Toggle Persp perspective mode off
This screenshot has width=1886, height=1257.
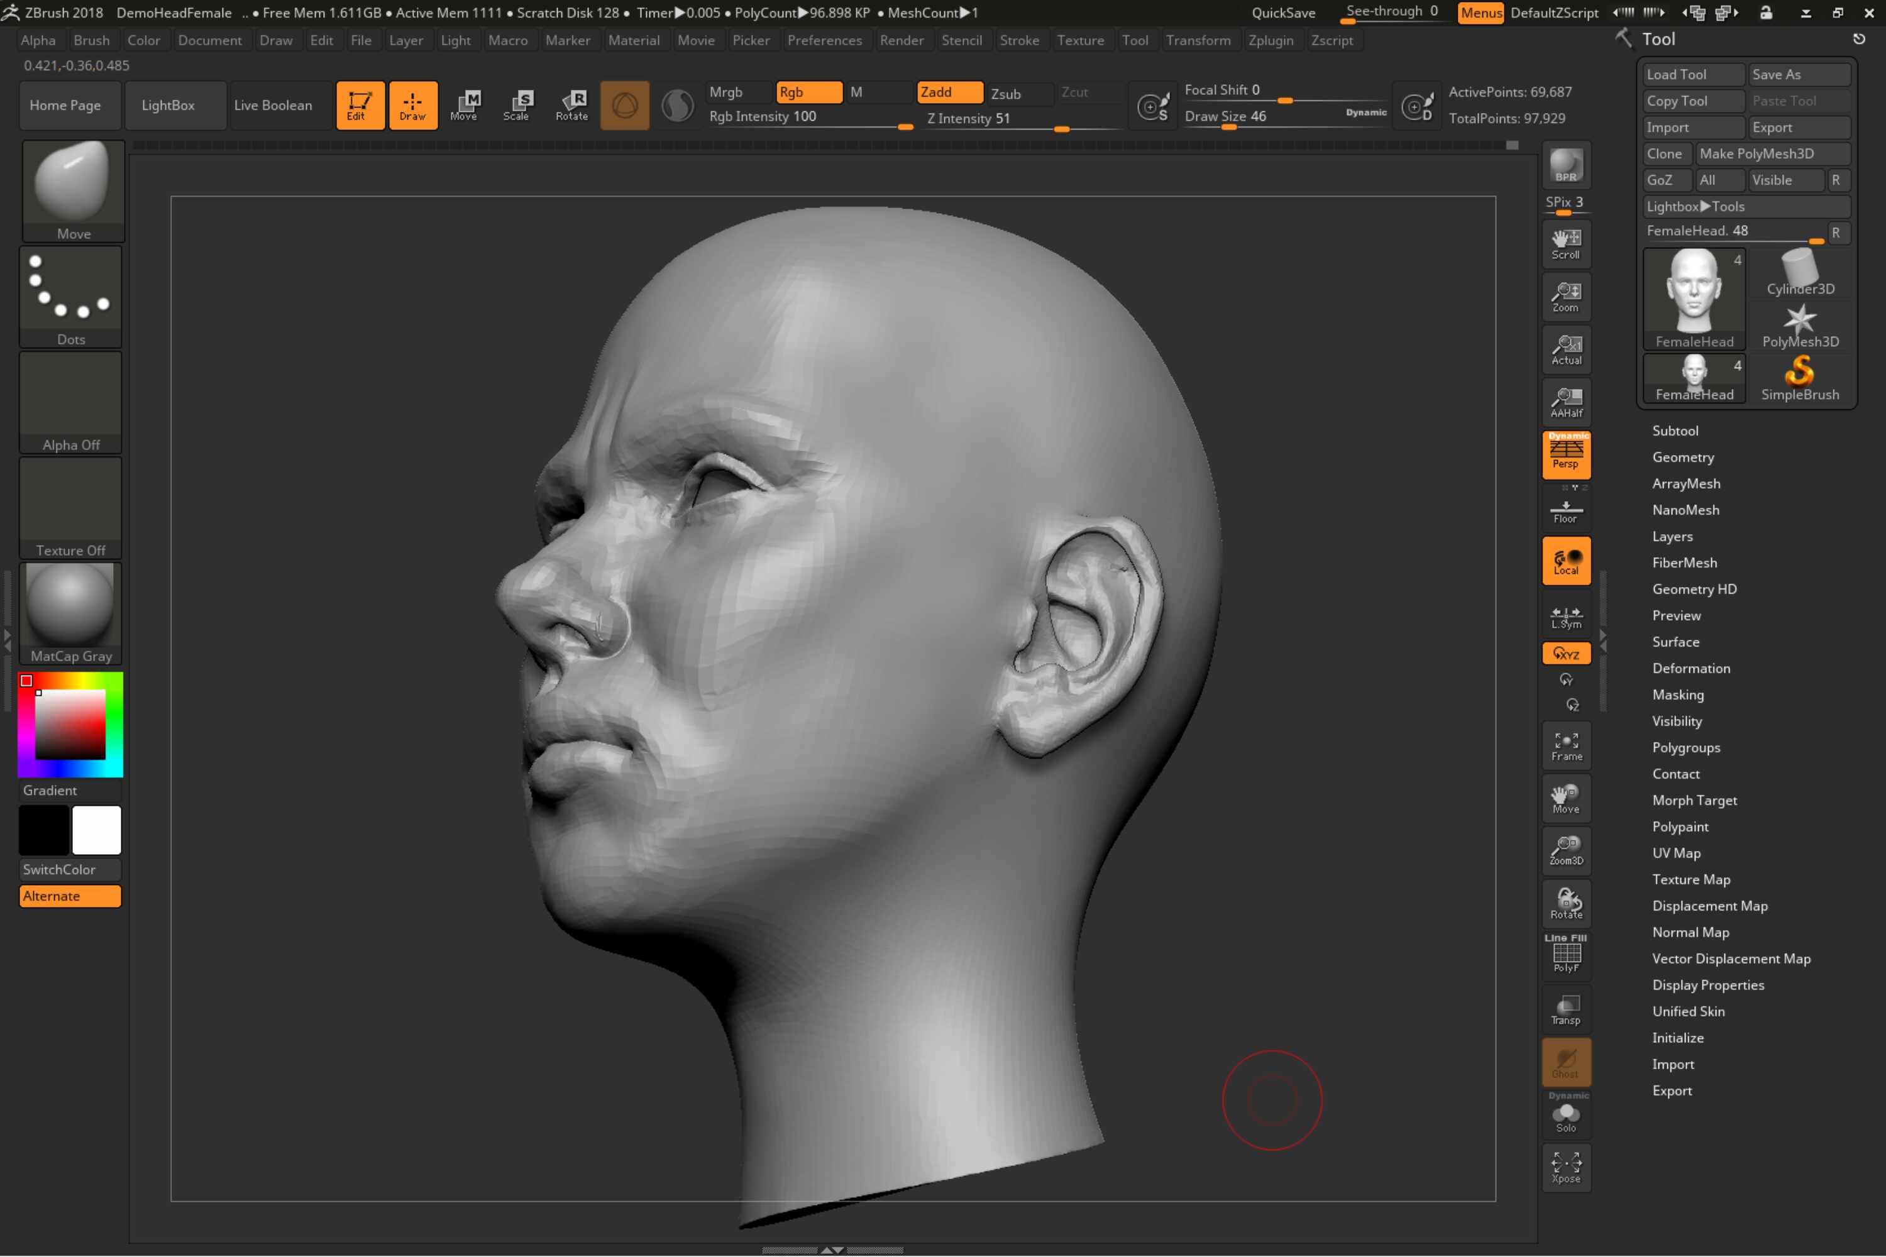pos(1566,454)
